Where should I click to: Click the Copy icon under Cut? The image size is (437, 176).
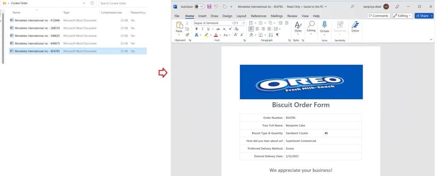(187, 29)
